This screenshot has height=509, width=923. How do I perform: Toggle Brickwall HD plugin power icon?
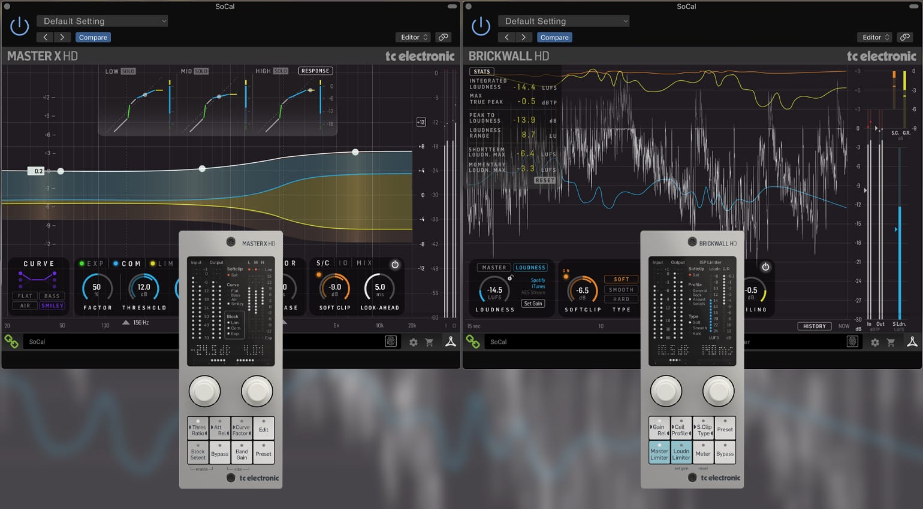481,26
